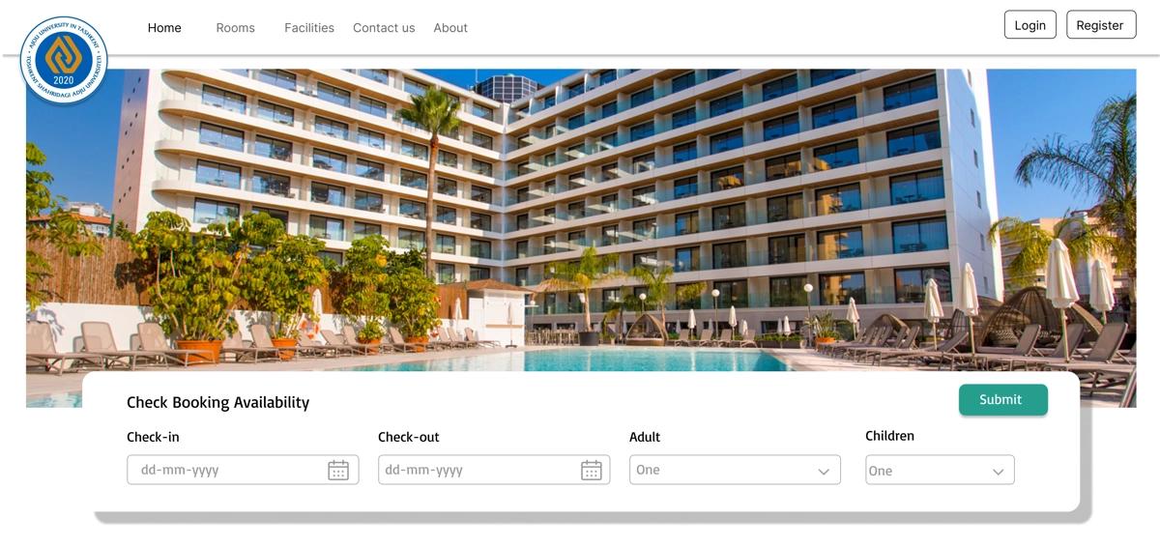Go to the Home menu item

[164, 28]
